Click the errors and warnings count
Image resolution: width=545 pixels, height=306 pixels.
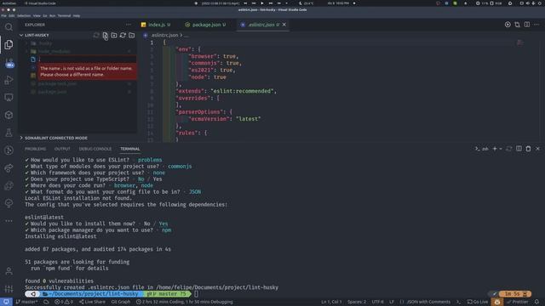pos(64,302)
